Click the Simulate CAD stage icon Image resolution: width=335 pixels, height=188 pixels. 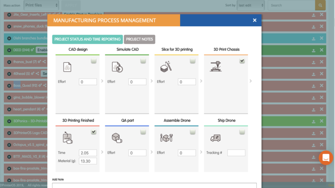[x=117, y=67]
